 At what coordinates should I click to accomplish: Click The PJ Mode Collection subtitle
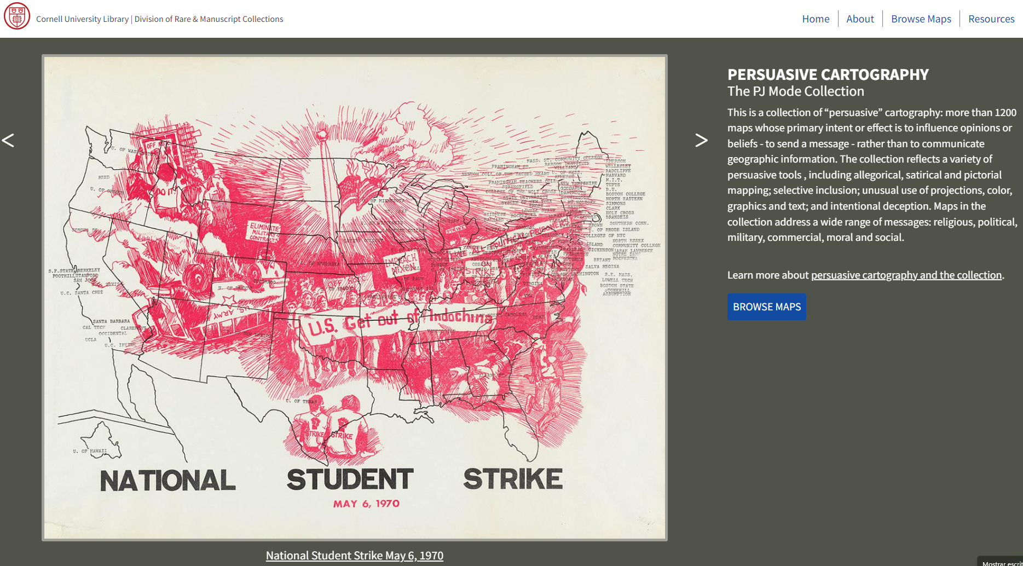795,91
